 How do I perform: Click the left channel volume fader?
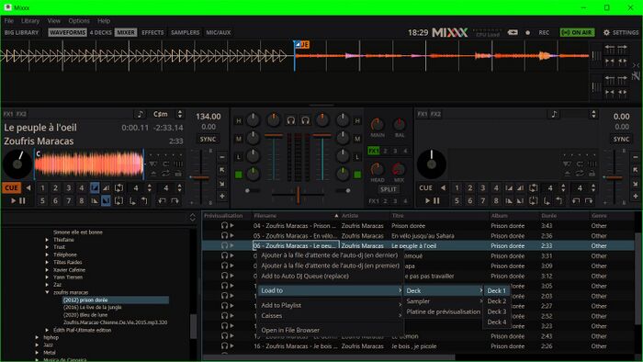(x=274, y=135)
